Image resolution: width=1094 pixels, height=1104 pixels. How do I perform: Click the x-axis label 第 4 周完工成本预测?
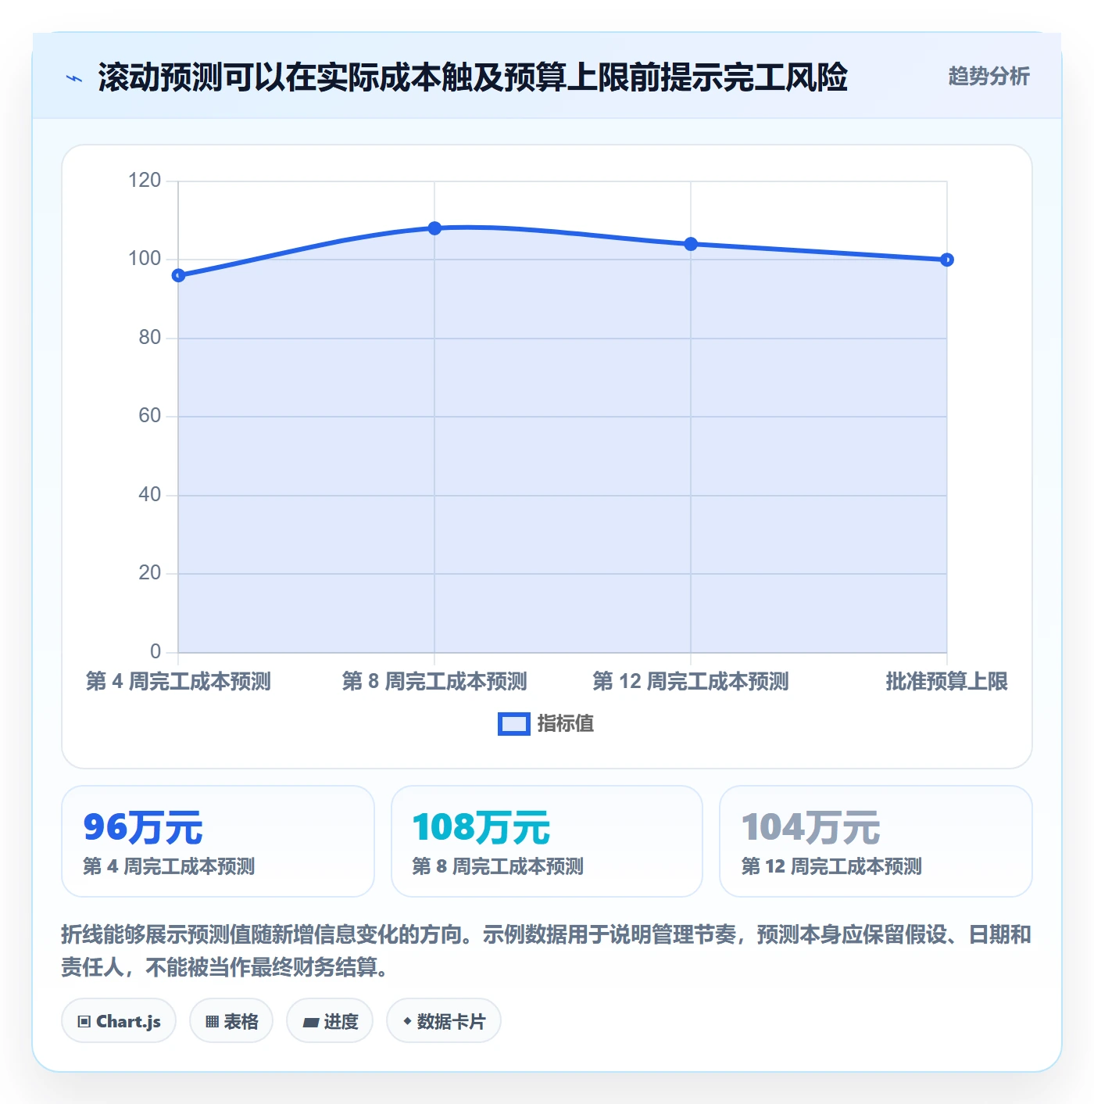(178, 681)
